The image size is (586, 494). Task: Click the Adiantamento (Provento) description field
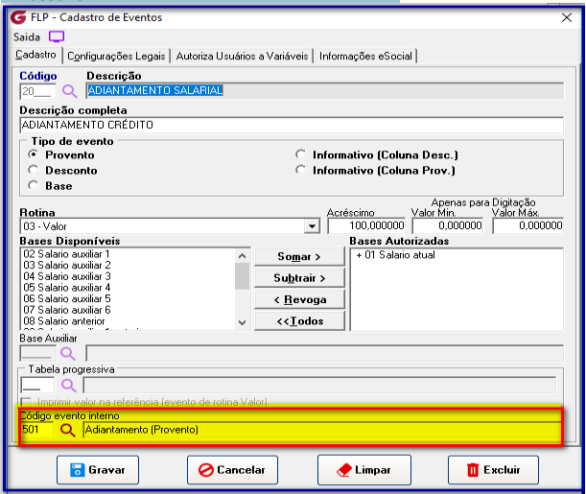click(x=322, y=430)
